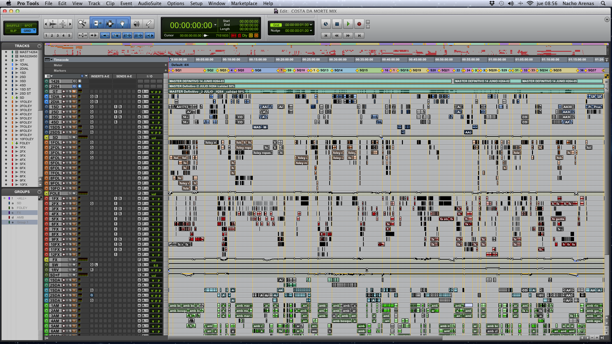Viewport: 612px width, 344px height.
Task: Open the AudioSuite menu
Action: pos(149,4)
